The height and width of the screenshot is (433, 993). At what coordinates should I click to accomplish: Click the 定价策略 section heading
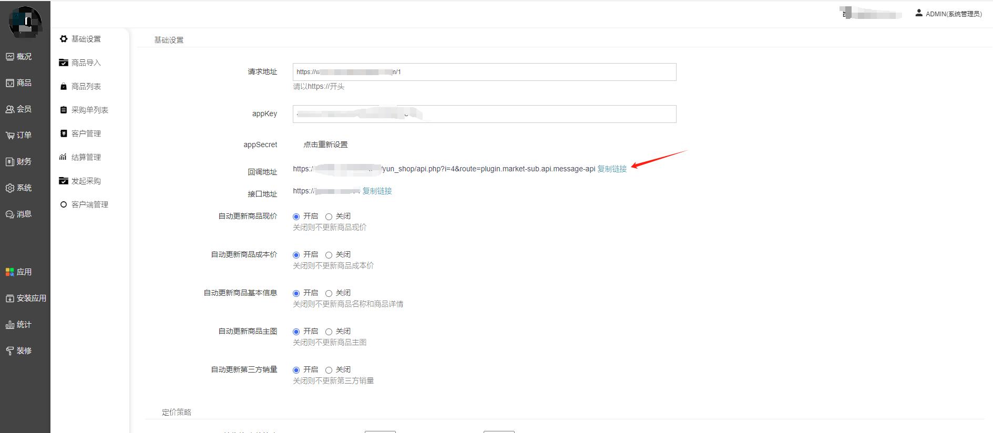(177, 412)
